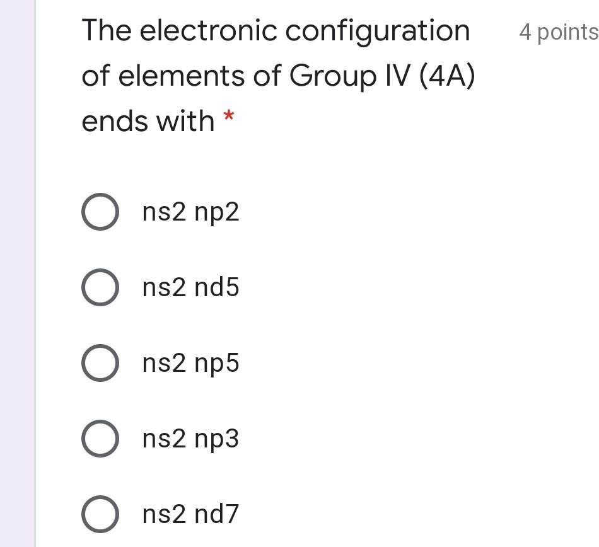The height and width of the screenshot is (547, 599).
Task: Click the 'ns2 np5' answer label text
Action: (190, 364)
